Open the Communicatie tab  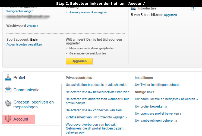pos(26,90)
